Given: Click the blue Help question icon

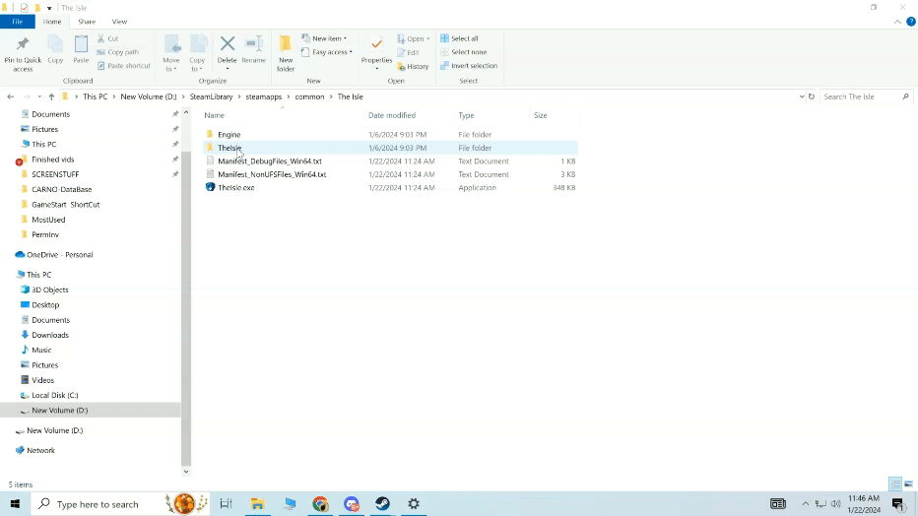Looking at the screenshot, I should (910, 22).
